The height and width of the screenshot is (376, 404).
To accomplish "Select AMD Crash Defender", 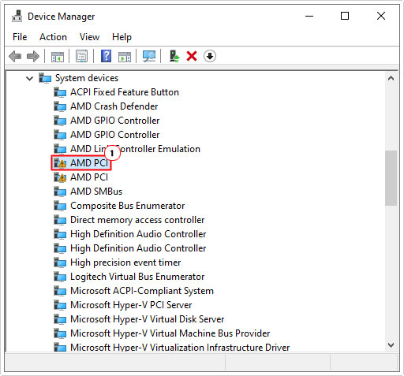I will pos(114,106).
